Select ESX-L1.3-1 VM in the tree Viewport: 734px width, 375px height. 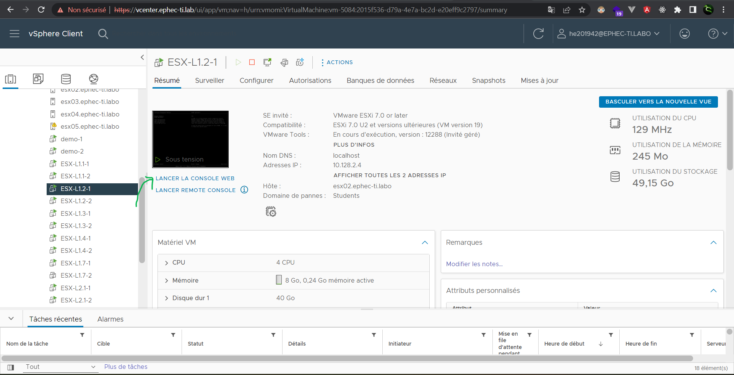tap(75, 213)
